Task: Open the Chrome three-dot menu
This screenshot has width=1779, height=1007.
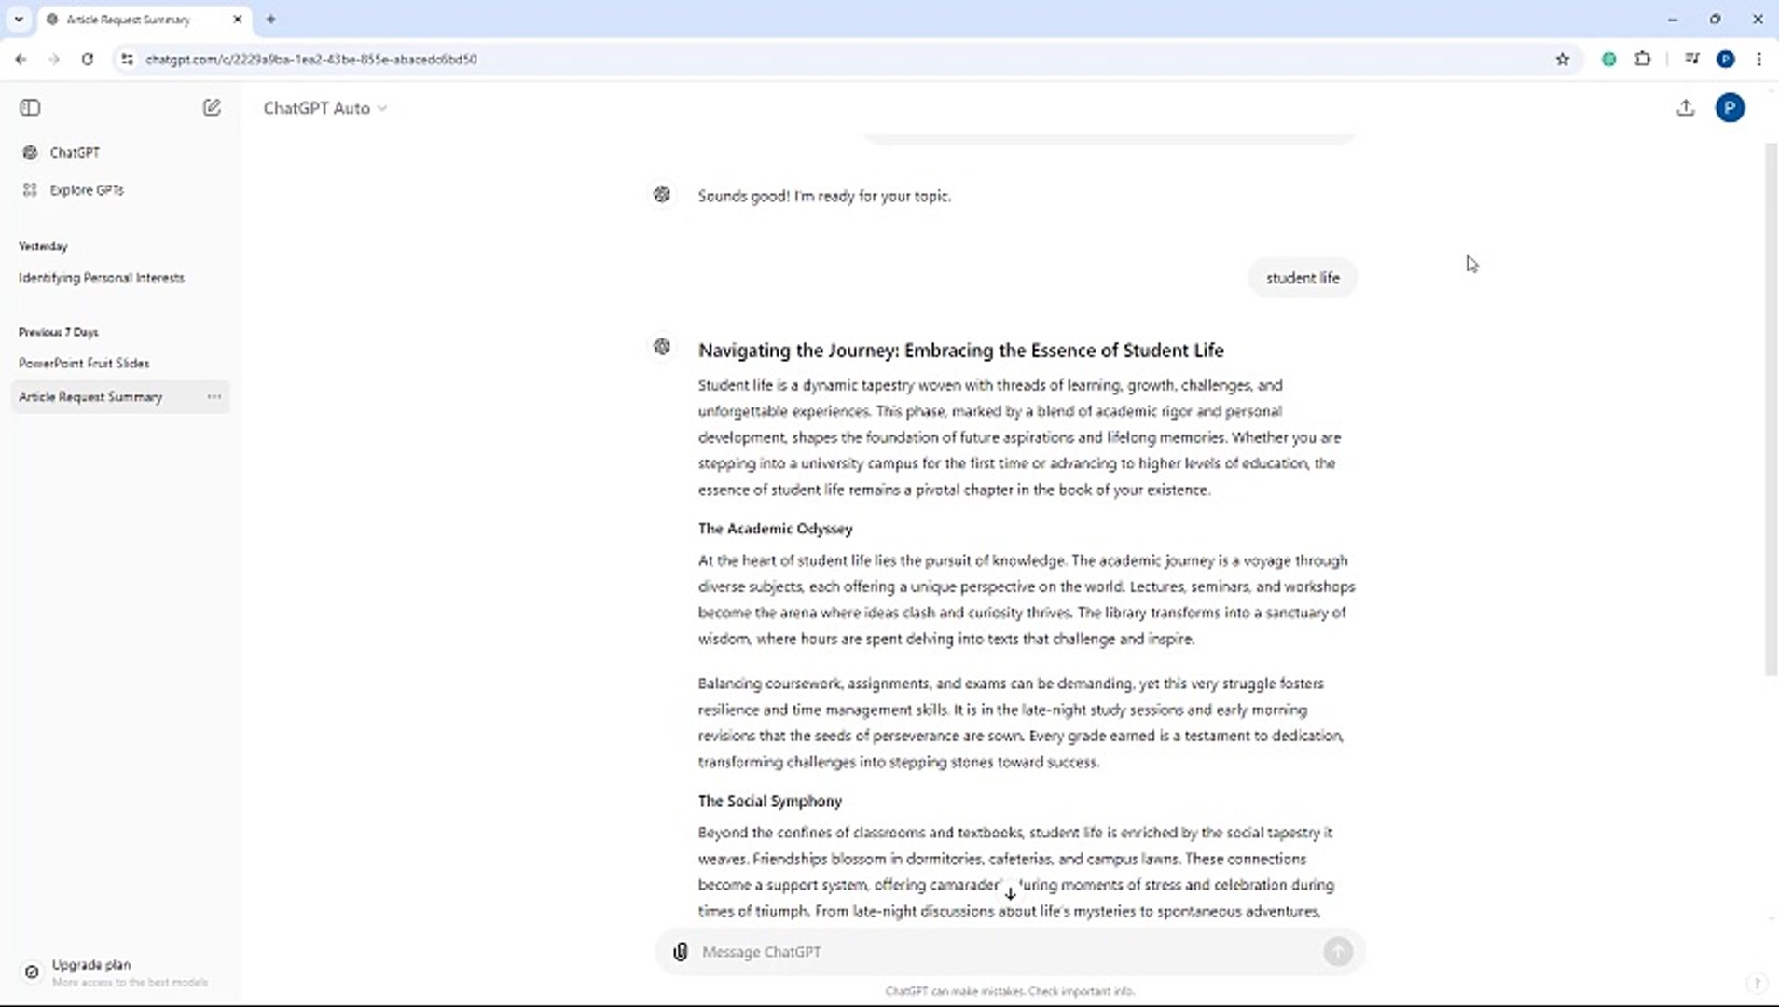Action: click(x=1760, y=59)
